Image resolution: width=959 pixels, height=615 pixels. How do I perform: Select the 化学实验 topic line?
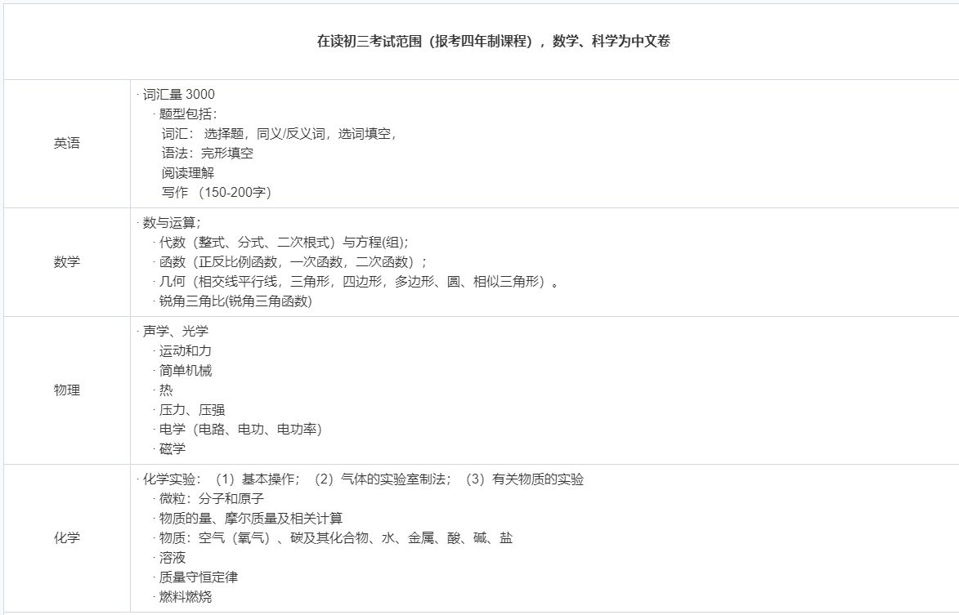click(x=364, y=479)
